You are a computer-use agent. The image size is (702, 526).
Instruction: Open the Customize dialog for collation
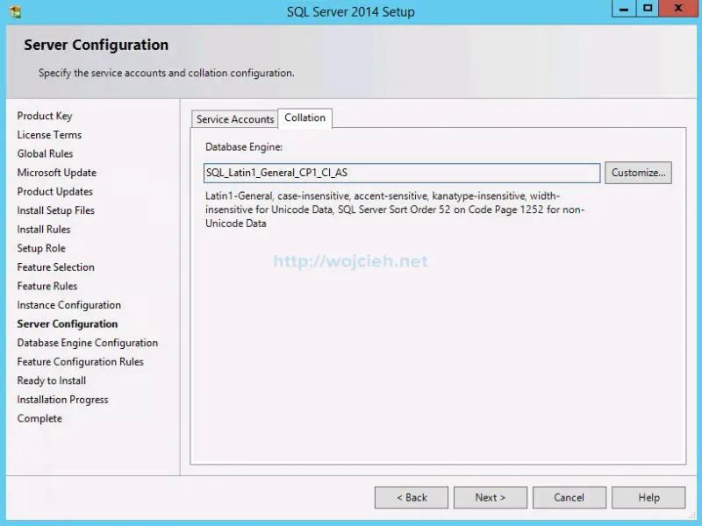638,172
